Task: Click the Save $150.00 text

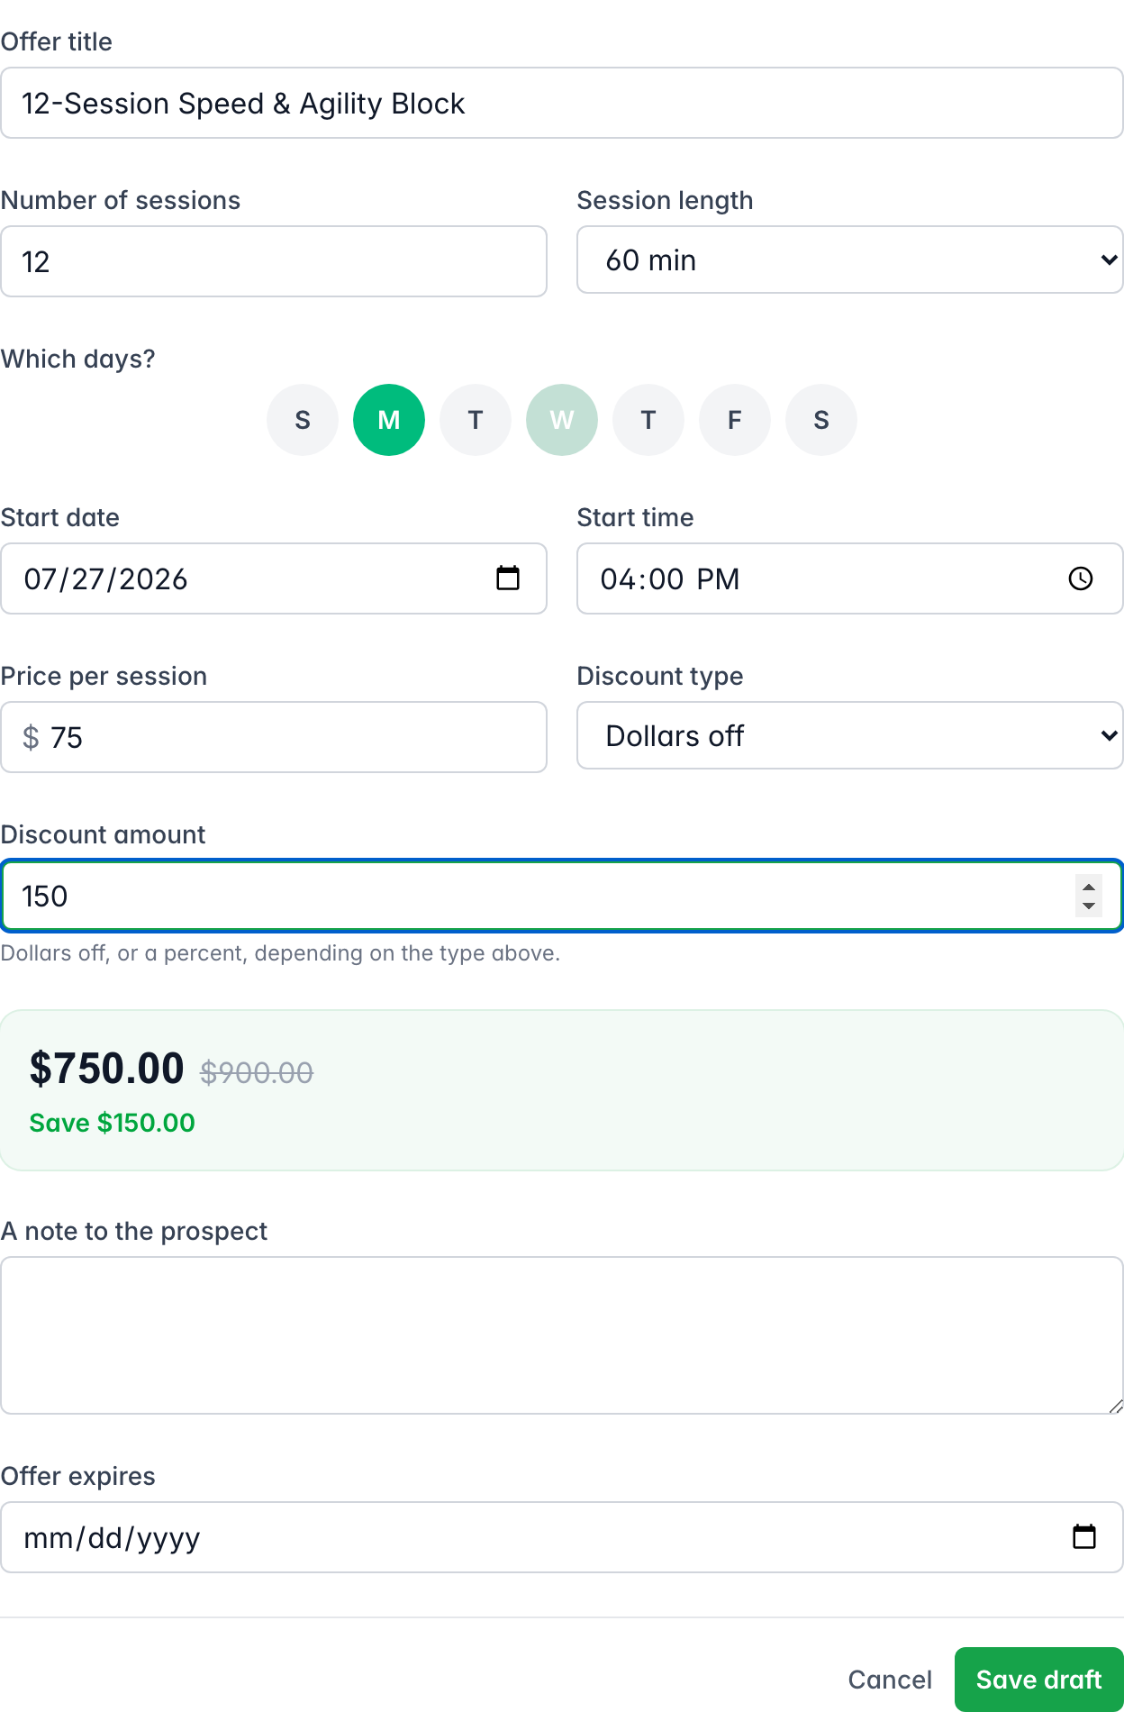Action: [x=112, y=1123]
